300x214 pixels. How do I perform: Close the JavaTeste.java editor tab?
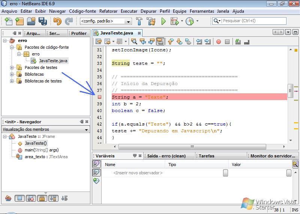pos(139,33)
